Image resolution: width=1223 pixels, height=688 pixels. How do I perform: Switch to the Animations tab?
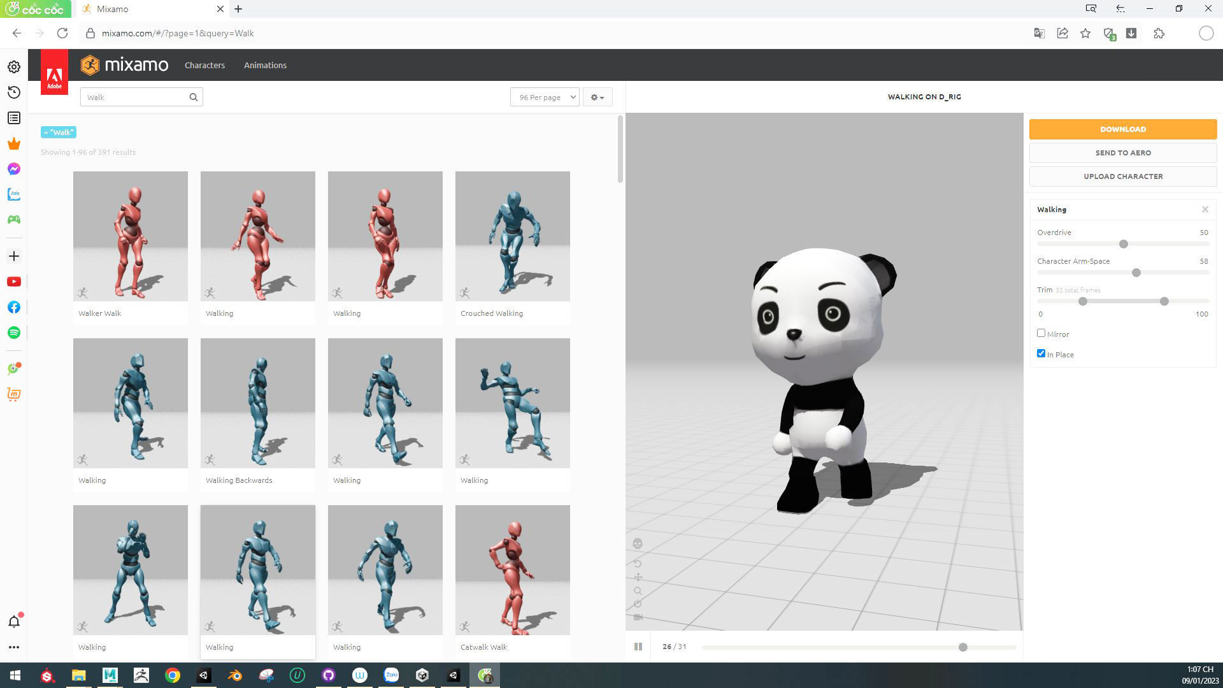(x=265, y=65)
